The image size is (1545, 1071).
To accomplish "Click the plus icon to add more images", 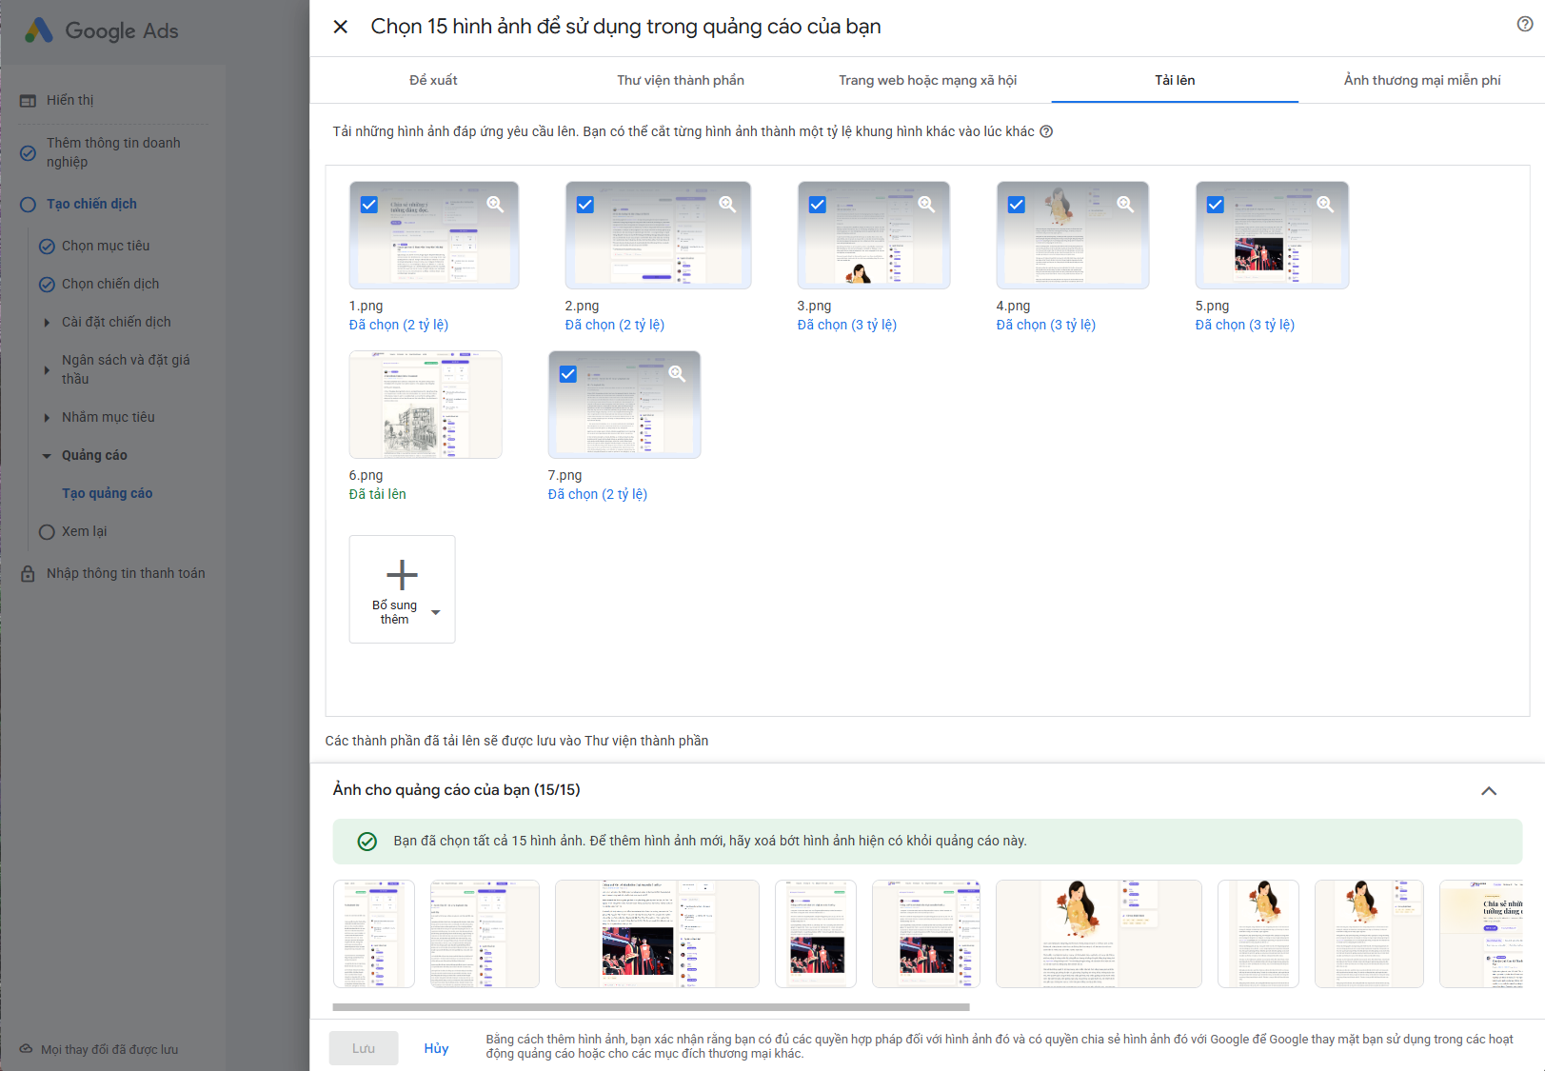I will (x=402, y=575).
